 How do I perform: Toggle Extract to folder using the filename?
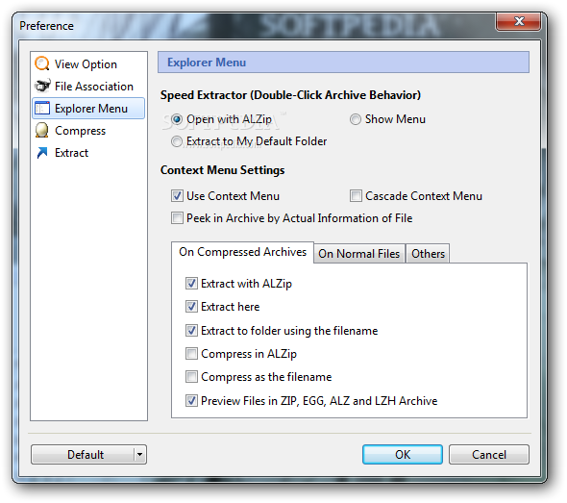click(191, 331)
